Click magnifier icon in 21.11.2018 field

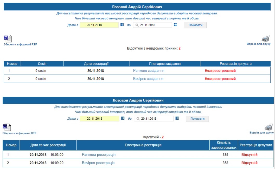click(x=137, y=25)
